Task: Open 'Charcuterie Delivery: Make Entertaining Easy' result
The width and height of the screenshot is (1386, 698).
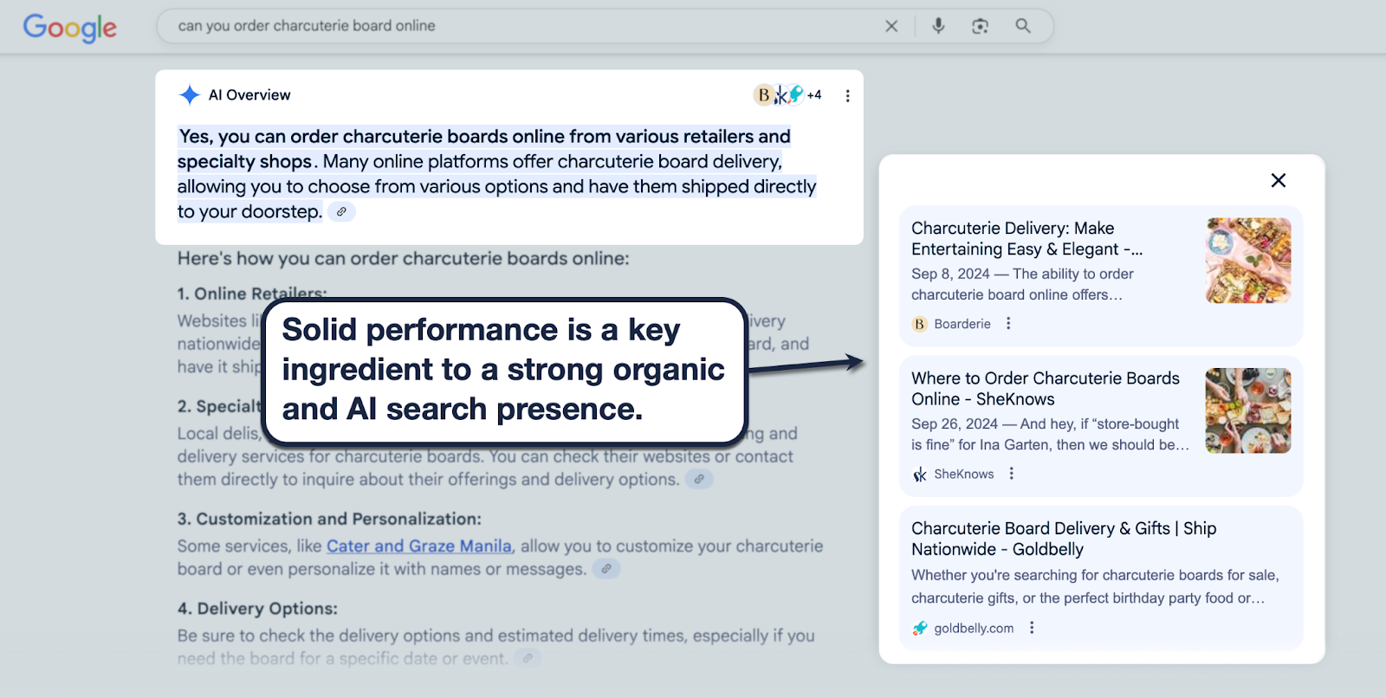Action: [x=1027, y=238]
